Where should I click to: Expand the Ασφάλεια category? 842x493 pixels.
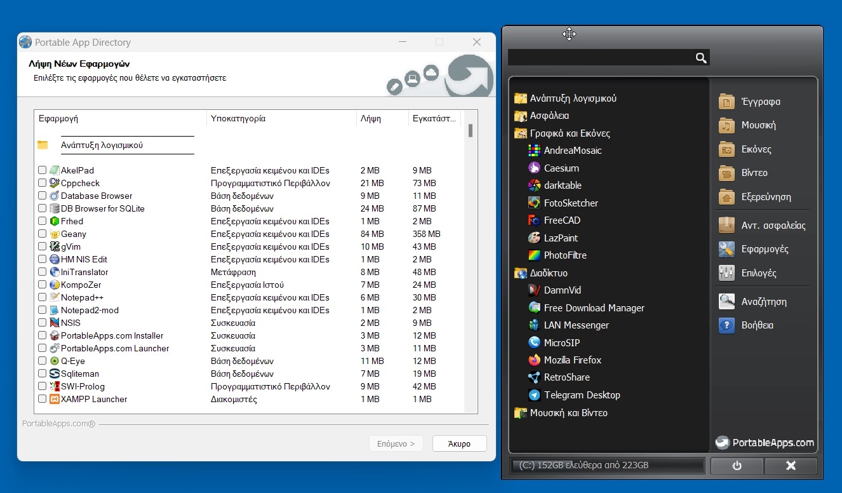[x=542, y=116]
